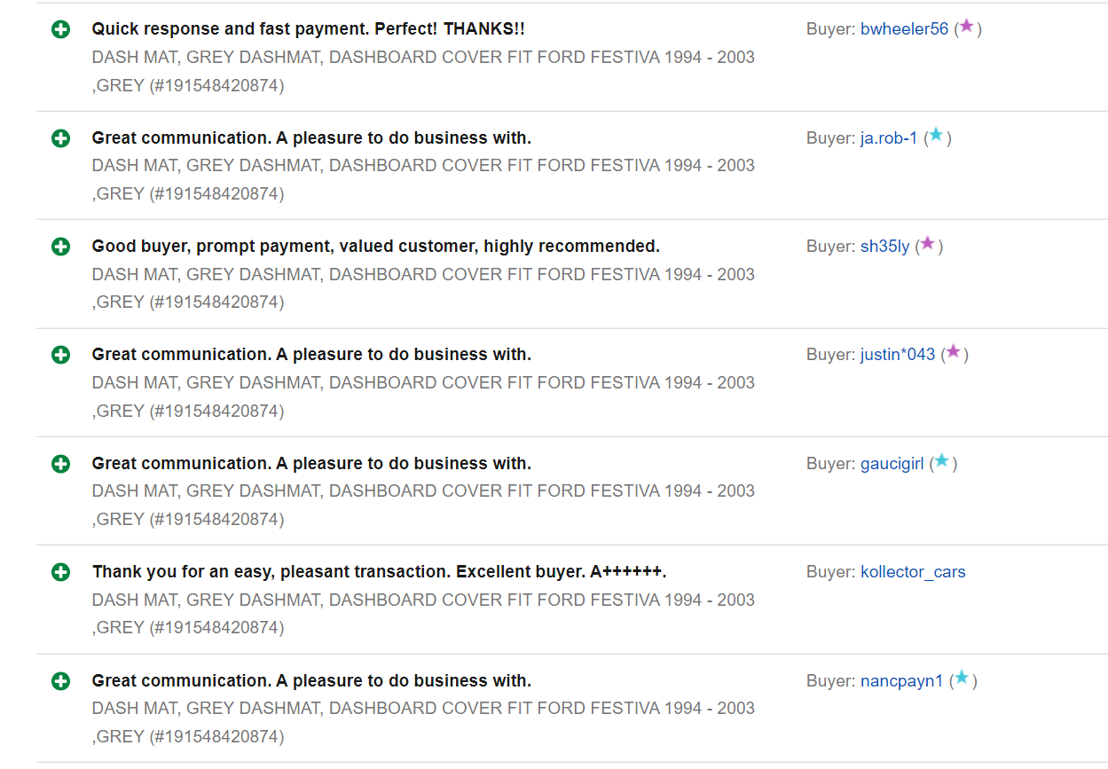Click positive feedback icon beside bwheeler56's review

click(60, 30)
